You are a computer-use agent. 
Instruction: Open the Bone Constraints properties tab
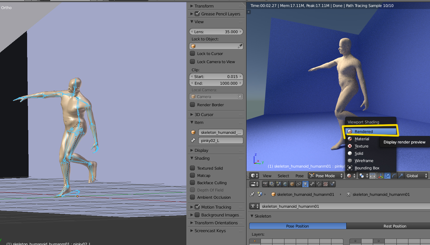coord(319,184)
